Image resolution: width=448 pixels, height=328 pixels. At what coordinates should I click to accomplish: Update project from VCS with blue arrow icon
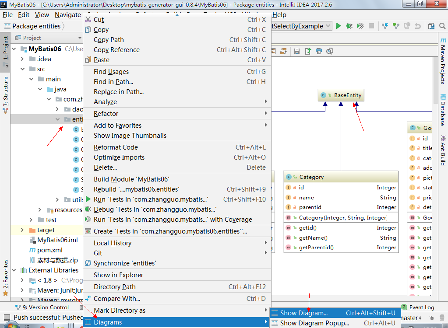[x=385, y=26]
